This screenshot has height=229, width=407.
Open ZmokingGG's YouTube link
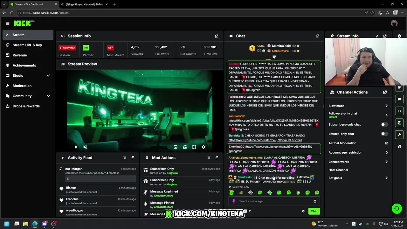[279, 147]
